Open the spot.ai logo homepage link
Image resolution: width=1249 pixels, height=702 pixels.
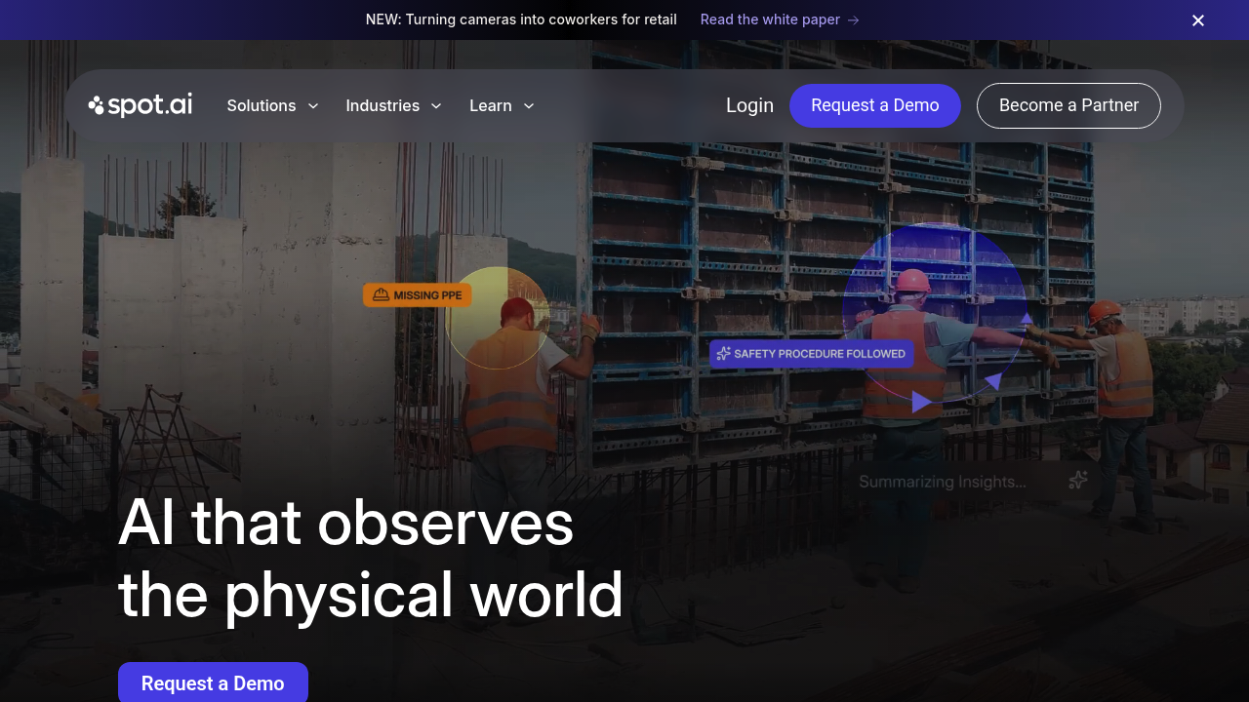coord(141,105)
